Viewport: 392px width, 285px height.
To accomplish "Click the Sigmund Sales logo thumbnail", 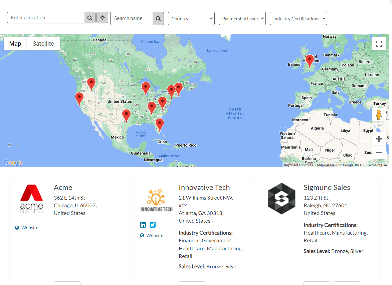I will [x=281, y=199].
